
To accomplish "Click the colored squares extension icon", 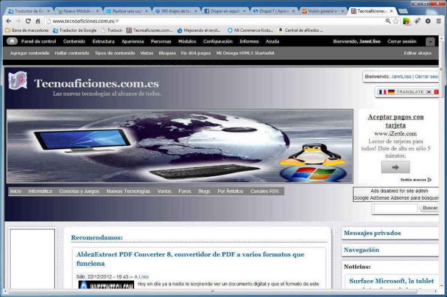I will tap(407, 21).
